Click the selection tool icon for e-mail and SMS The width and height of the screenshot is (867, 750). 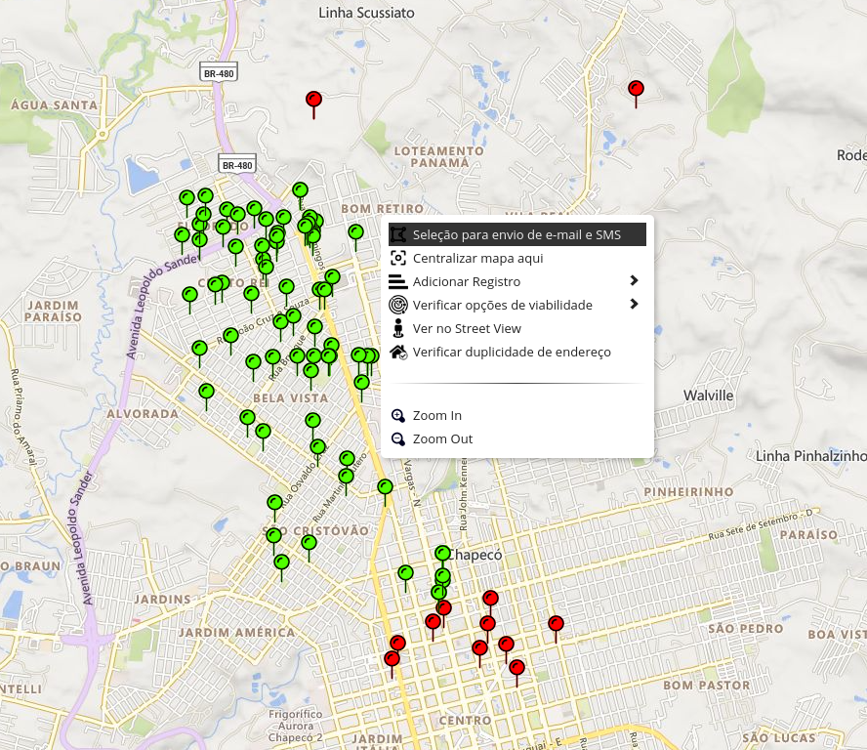(399, 234)
